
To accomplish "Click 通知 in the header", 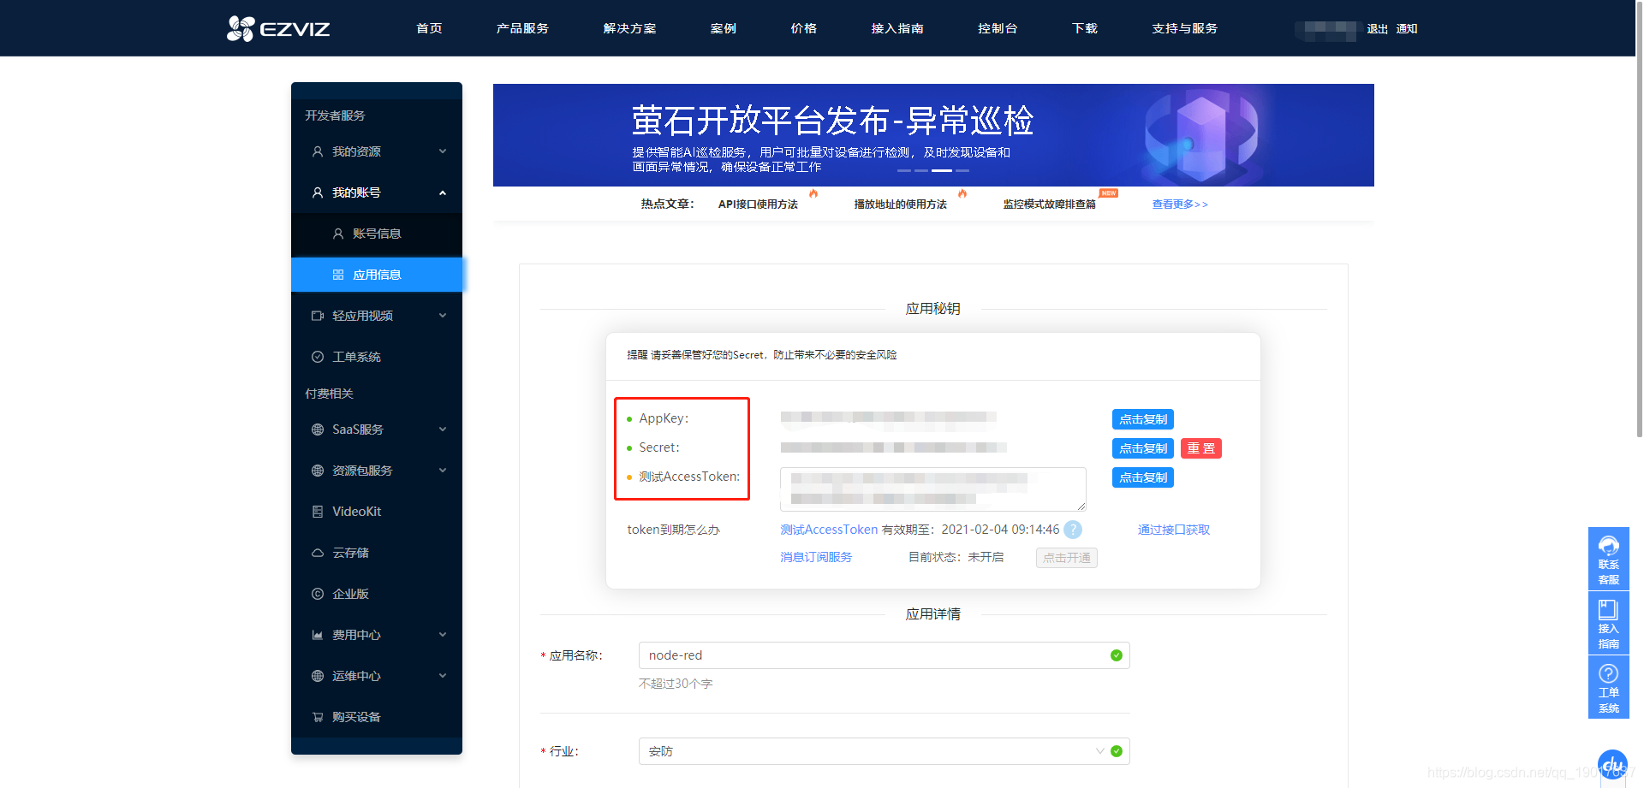I will 1407,28.
